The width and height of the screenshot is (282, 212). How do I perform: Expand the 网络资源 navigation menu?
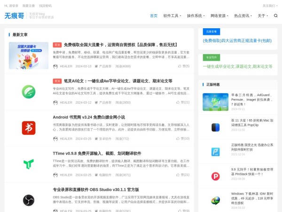click(x=219, y=16)
